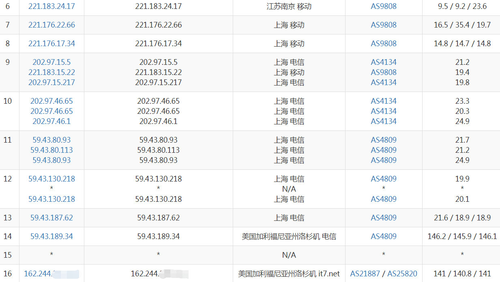Select the latency value 141 / 140.8 / 141
500x282 pixels.
click(x=462, y=273)
